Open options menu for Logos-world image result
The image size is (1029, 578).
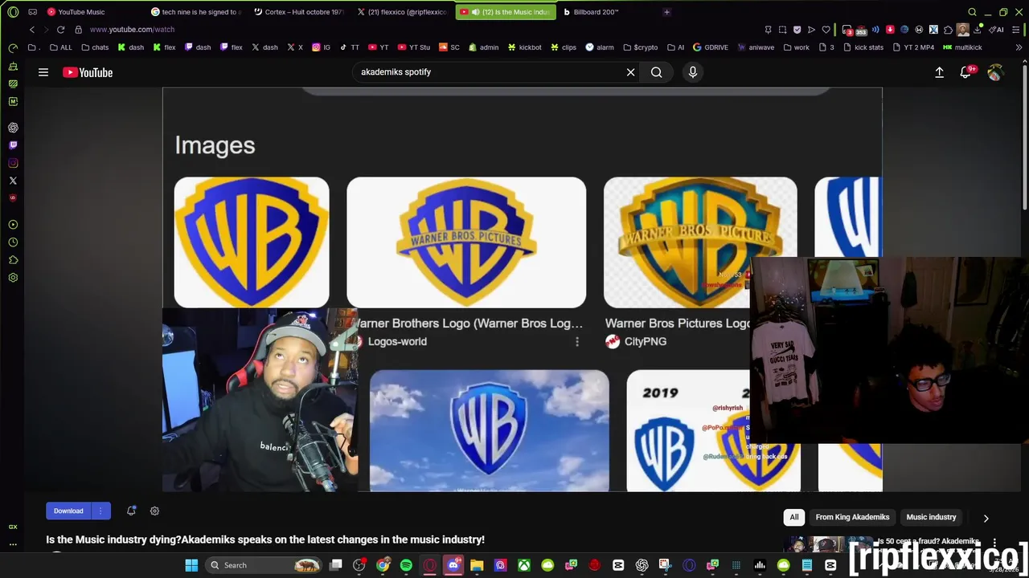coord(576,342)
